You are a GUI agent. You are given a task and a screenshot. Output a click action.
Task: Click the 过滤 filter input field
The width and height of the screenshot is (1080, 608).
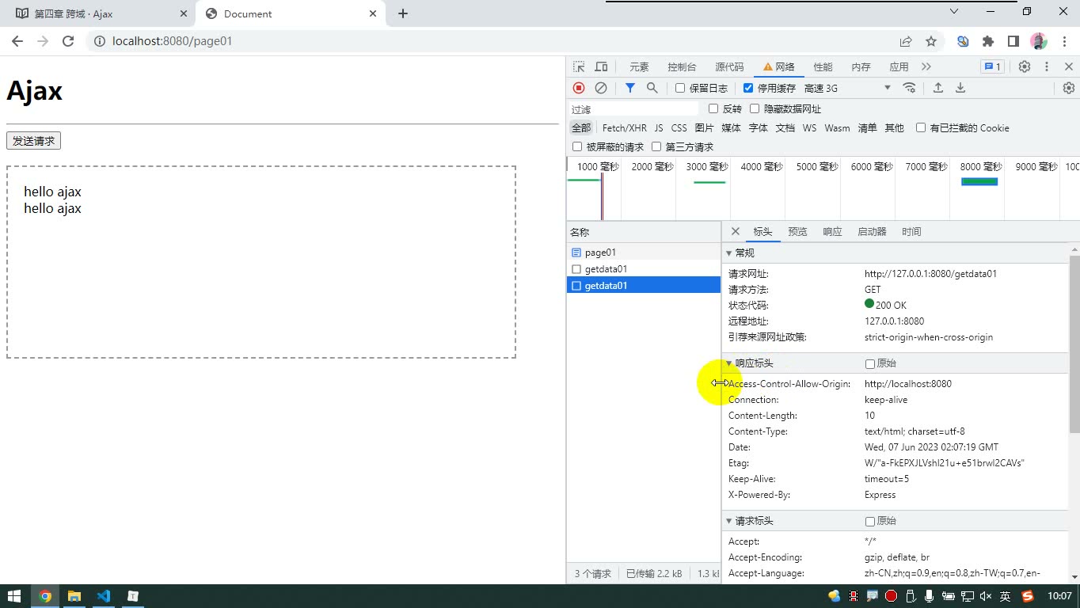633,109
